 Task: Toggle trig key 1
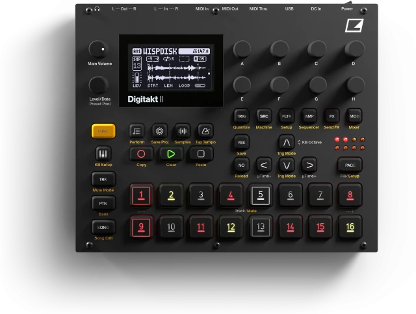click(141, 195)
